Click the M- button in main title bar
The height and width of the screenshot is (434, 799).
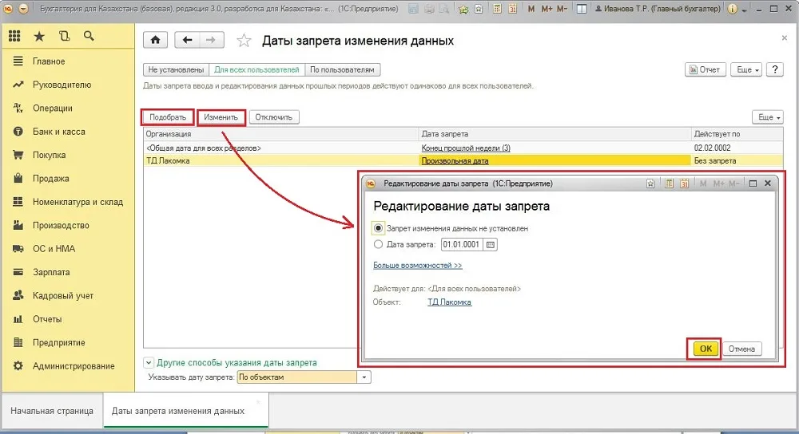[x=562, y=9]
